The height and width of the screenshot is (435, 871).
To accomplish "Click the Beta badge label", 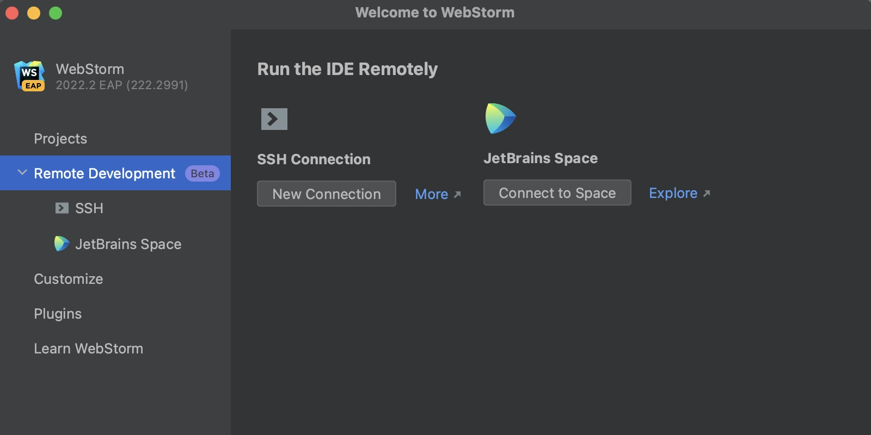I will coord(203,173).
